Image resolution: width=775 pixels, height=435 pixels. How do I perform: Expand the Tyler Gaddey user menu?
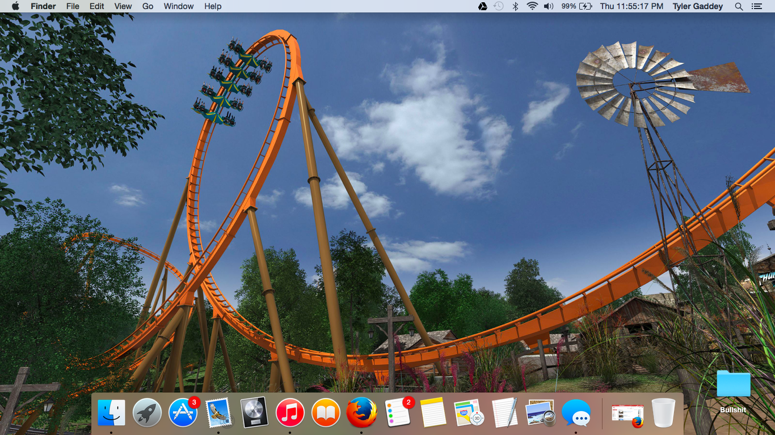point(698,6)
